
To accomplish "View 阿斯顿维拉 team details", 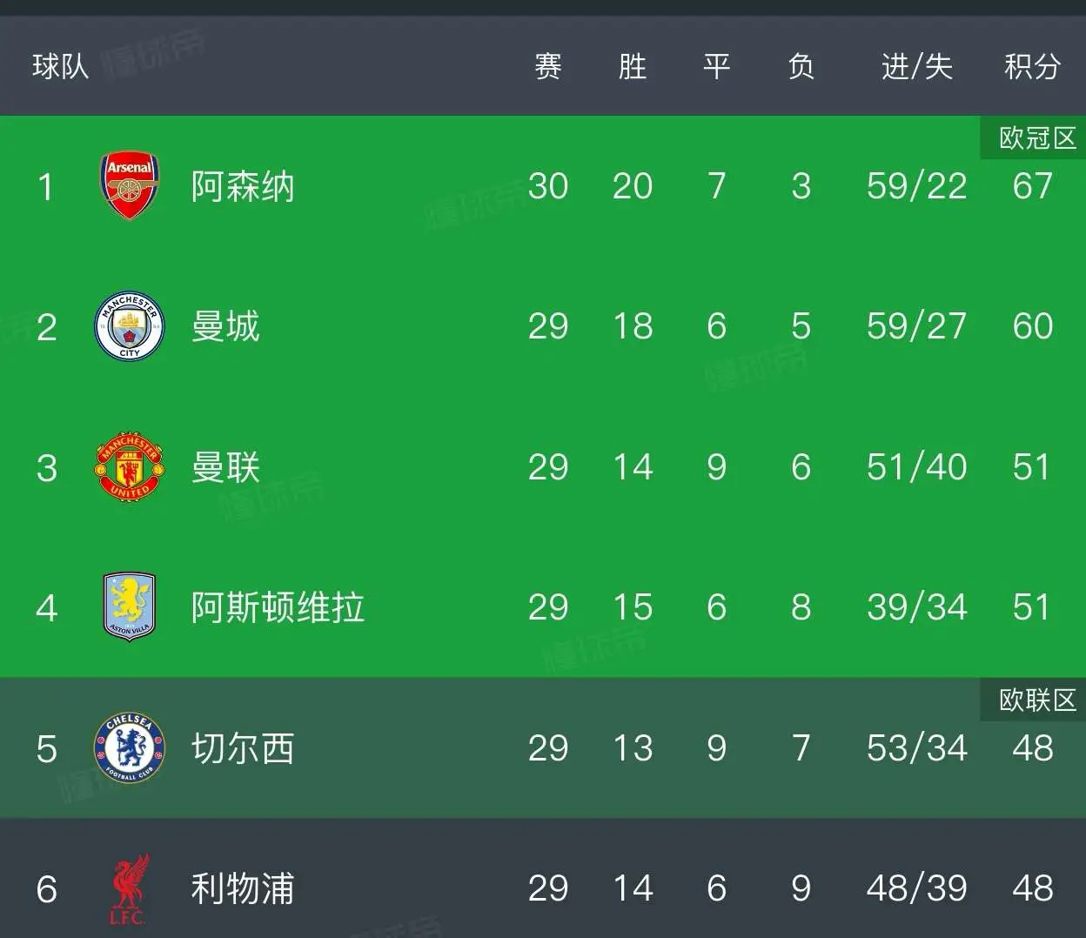I will pos(278,607).
